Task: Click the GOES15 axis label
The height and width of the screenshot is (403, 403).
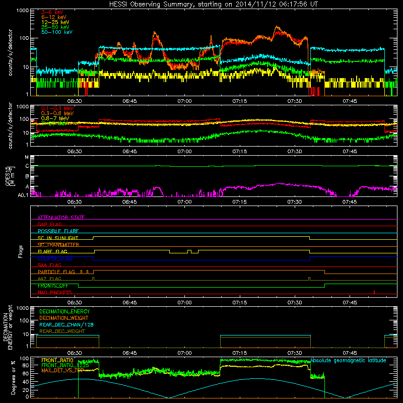Action: pyautogui.click(x=10, y=176)
